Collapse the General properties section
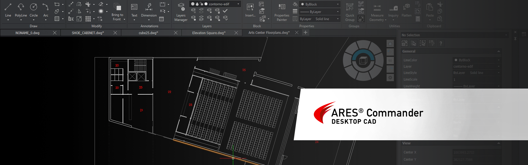 (x=499, y=51)
